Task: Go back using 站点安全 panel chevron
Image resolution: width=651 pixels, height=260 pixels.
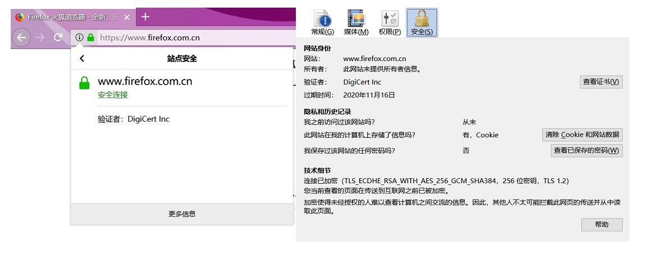Action: [x=82, y=58]
